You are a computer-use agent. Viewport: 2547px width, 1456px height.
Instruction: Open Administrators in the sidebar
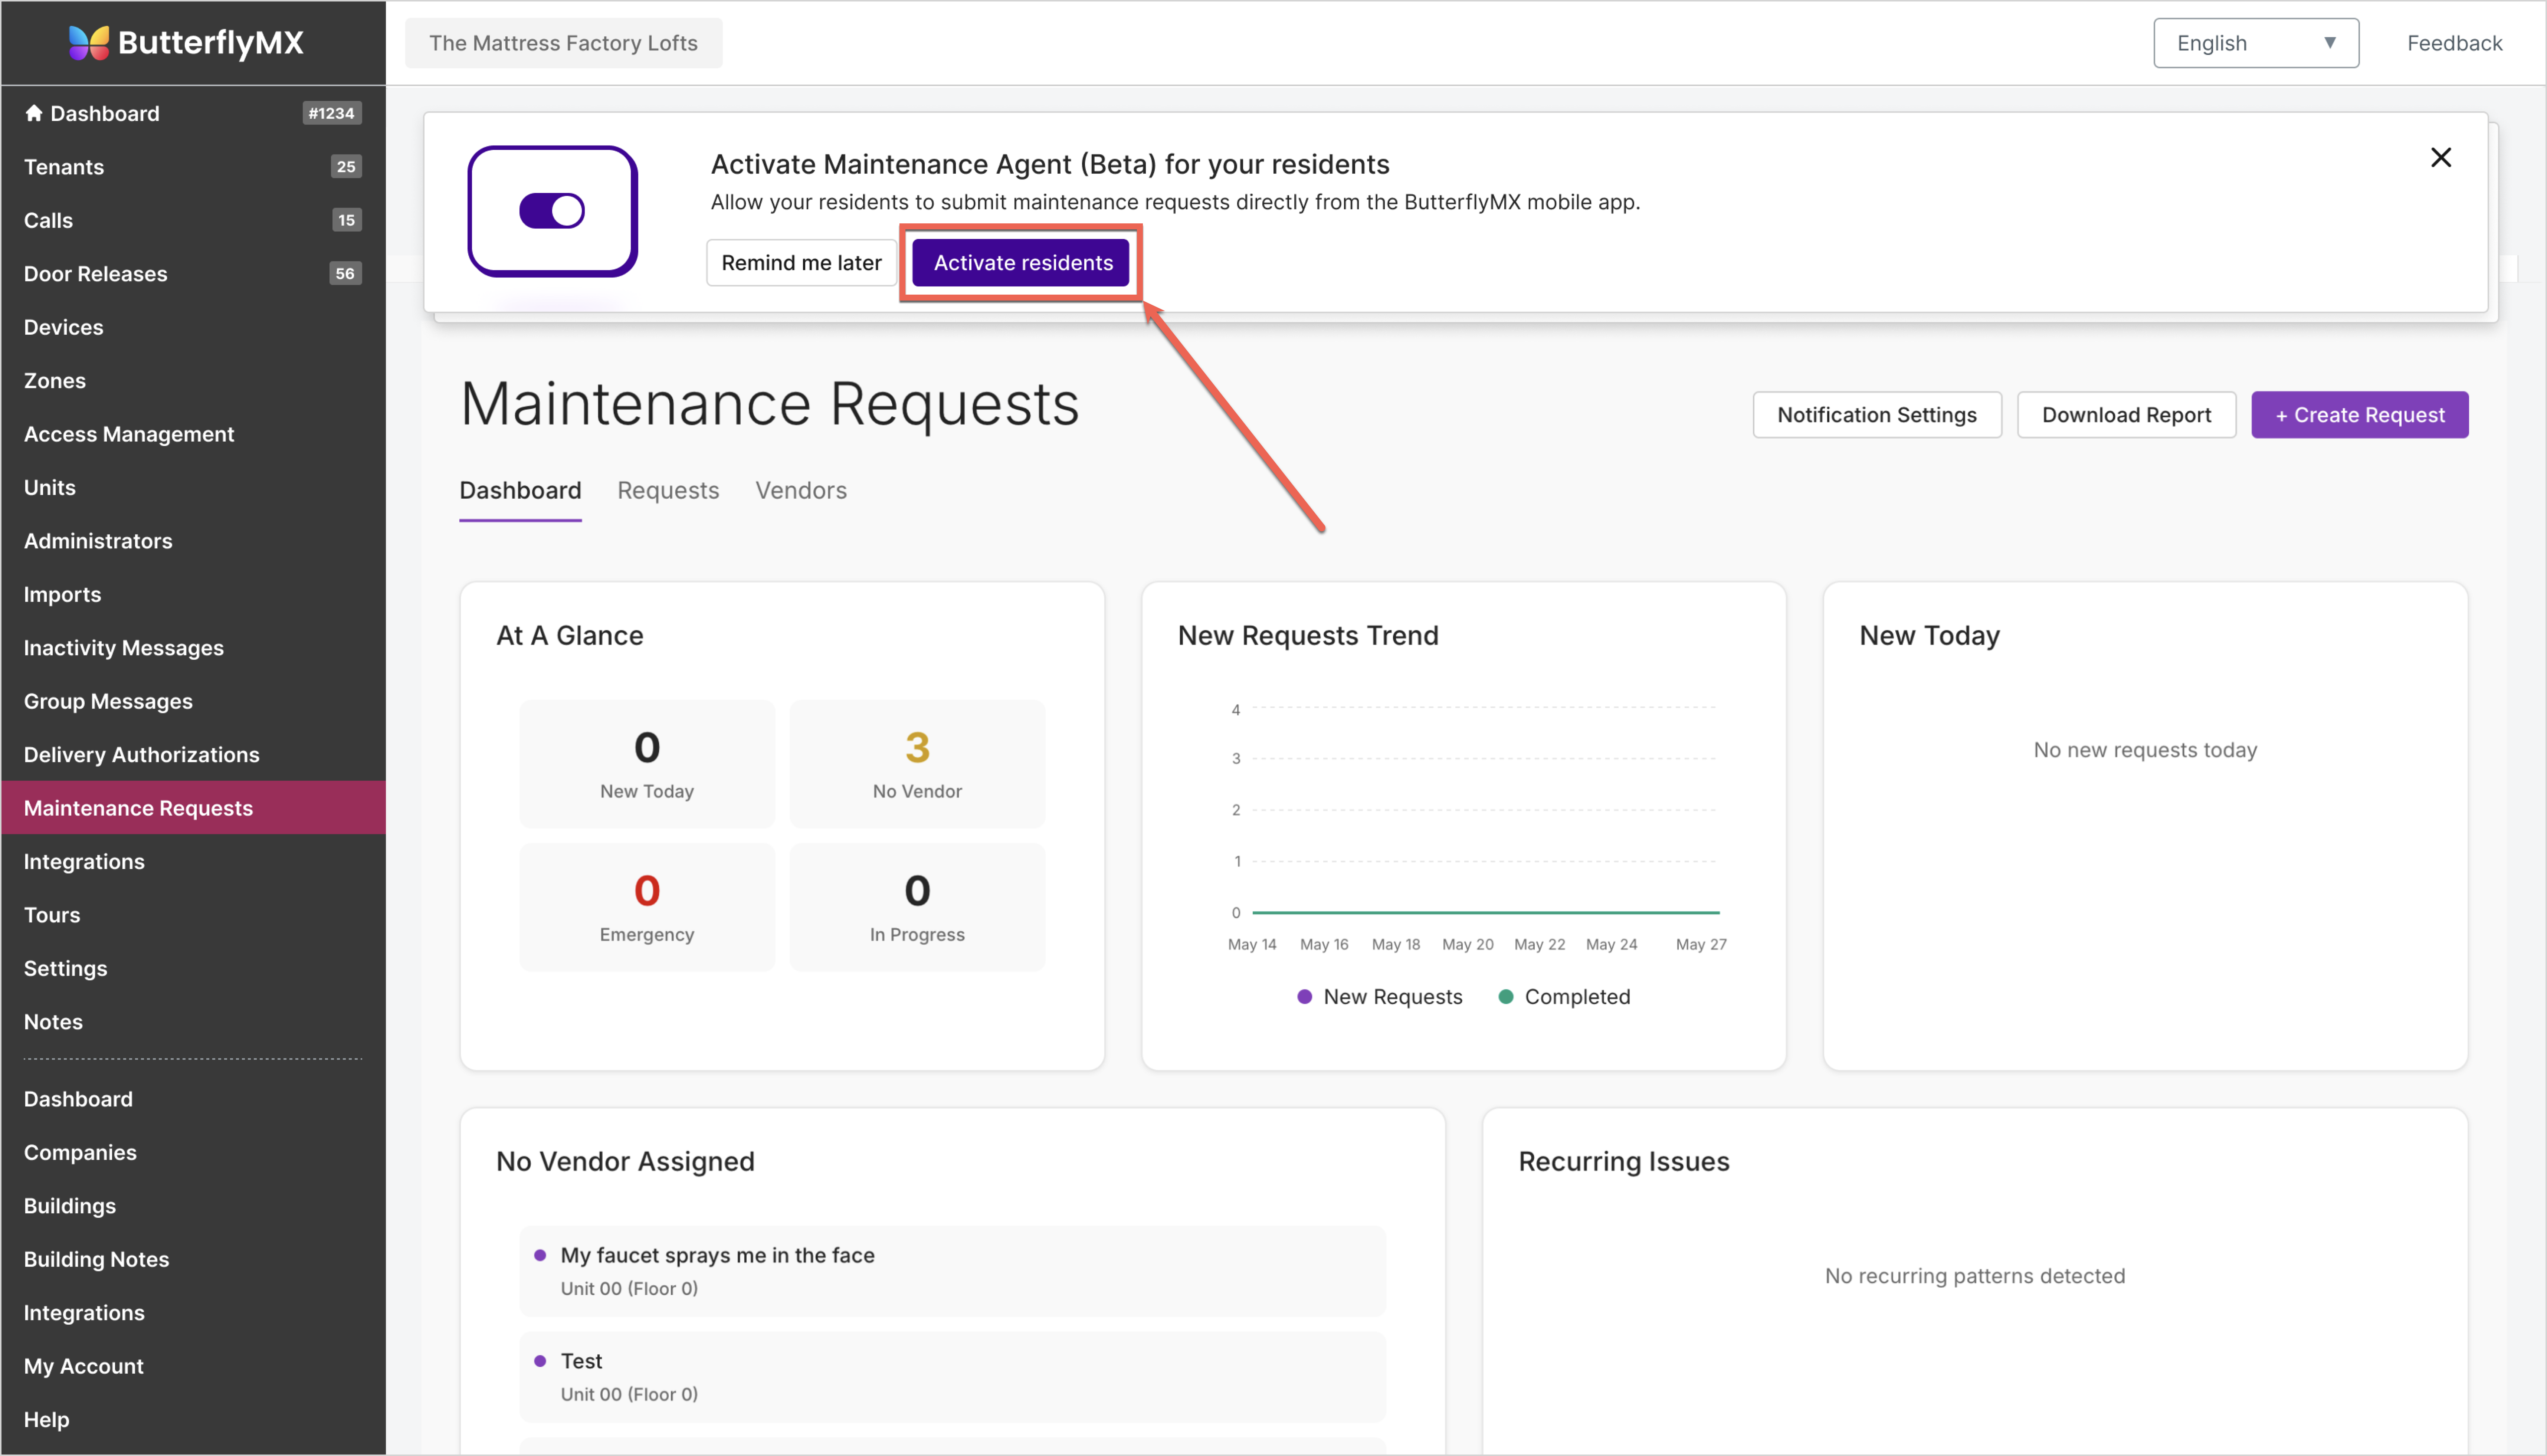[193, 541]
